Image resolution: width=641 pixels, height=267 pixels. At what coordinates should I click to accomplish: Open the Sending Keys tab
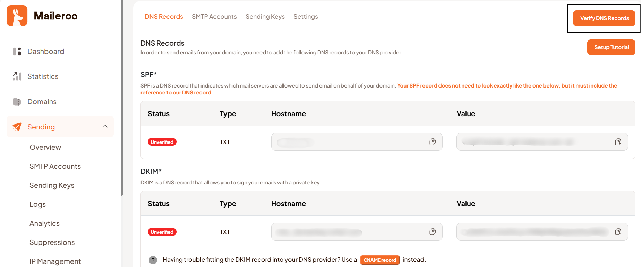point(265,17)
